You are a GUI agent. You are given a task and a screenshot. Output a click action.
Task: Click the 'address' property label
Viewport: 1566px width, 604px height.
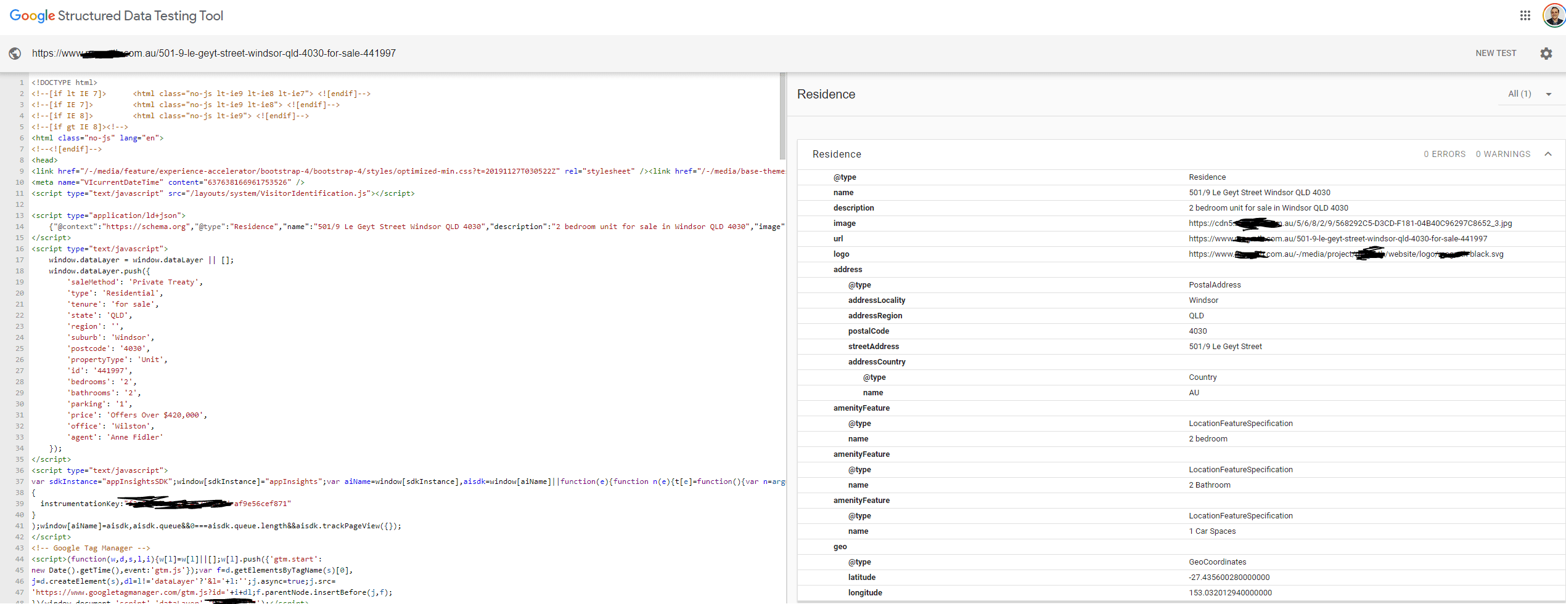(848, 270)
